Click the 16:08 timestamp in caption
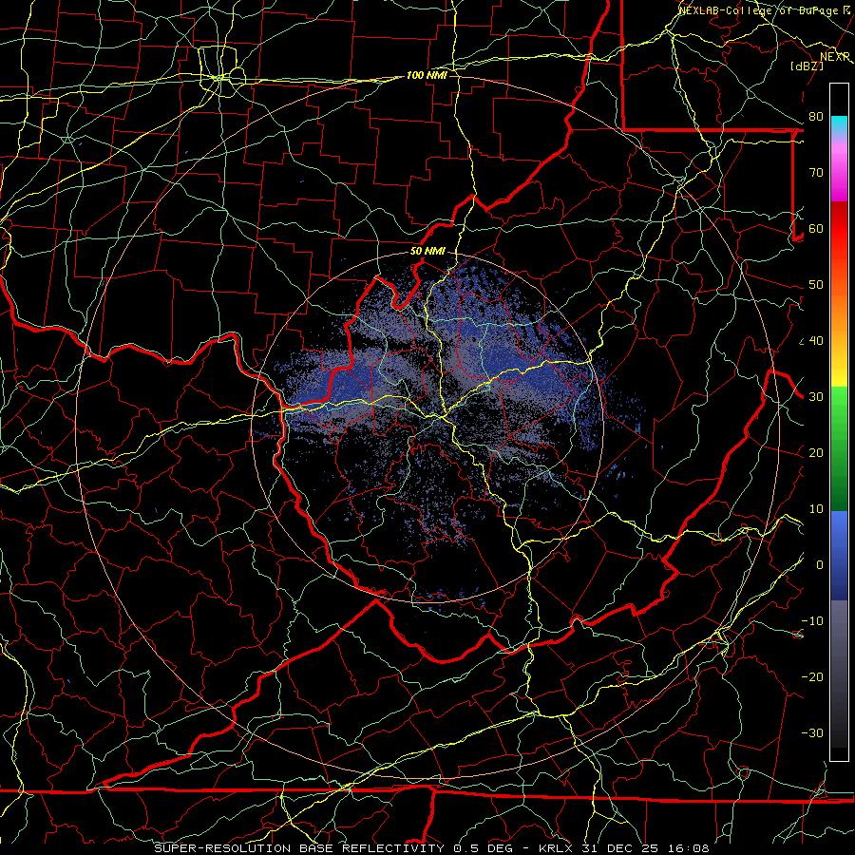 pyautogui.click(x=688, y=848)
